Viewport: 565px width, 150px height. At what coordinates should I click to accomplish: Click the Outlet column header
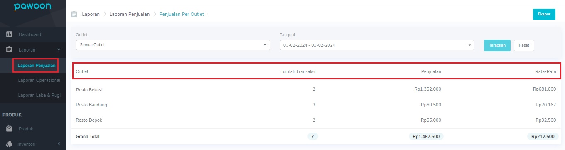tap(82, 71)
